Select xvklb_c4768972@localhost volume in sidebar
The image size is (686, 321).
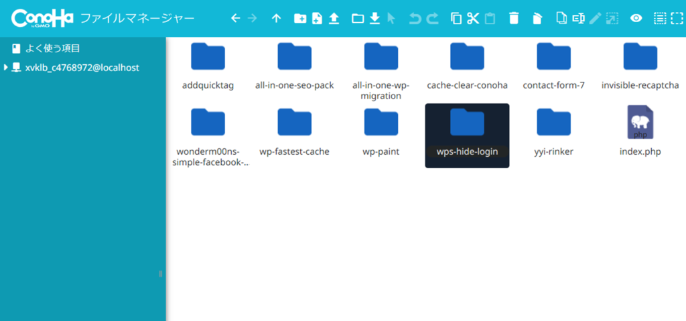click(82, 68)
